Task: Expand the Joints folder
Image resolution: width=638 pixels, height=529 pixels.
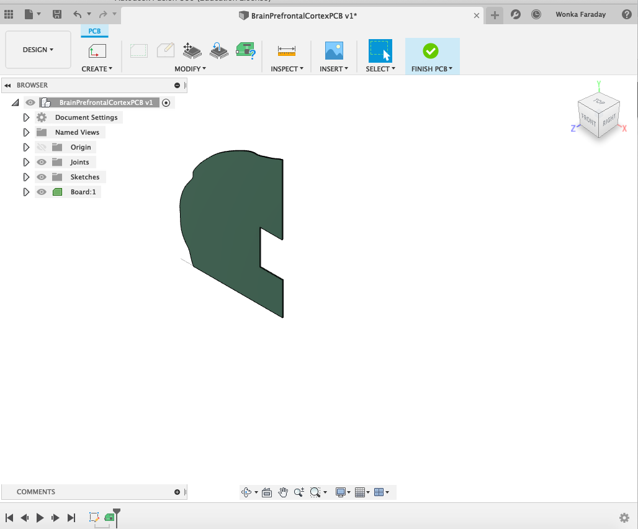Action: 26,162
